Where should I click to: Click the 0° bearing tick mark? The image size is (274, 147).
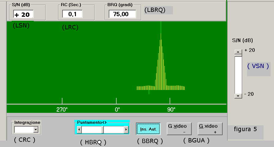pyautogui.click(x=116, y=101)
